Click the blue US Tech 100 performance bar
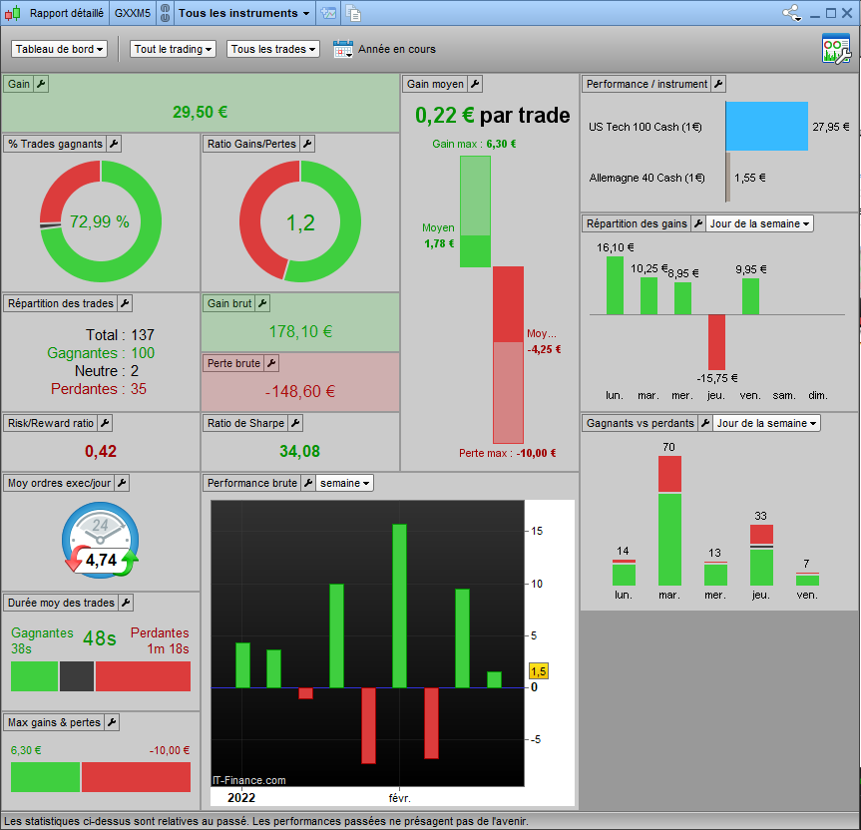Image resolution: width=861 pixels, height=830 pixels. click(x=766, y=127)
